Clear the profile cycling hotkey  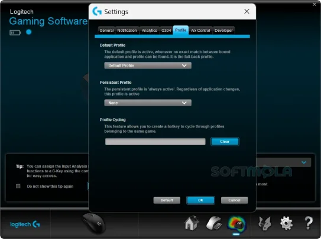[x=225, y=142]
